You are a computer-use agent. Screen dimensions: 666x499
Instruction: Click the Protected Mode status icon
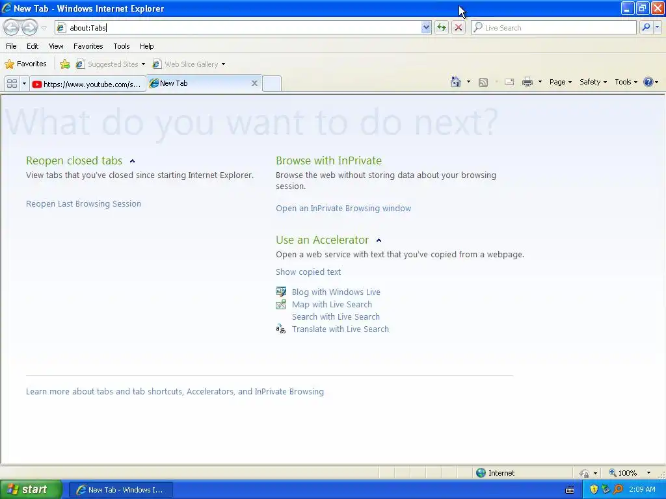pos(585,473)
